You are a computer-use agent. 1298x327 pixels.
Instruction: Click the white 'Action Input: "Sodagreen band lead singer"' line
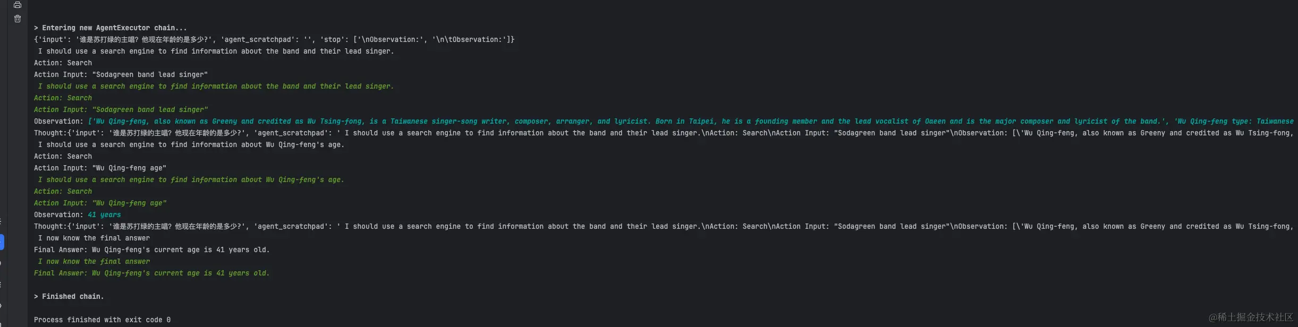121,74
